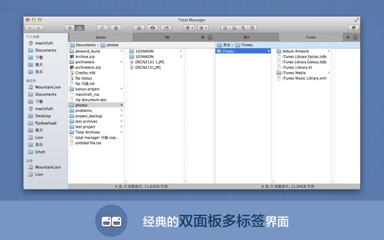Switch to the photos tab
This screenshot has width=384, height=240.
click(x=101, y=37)
